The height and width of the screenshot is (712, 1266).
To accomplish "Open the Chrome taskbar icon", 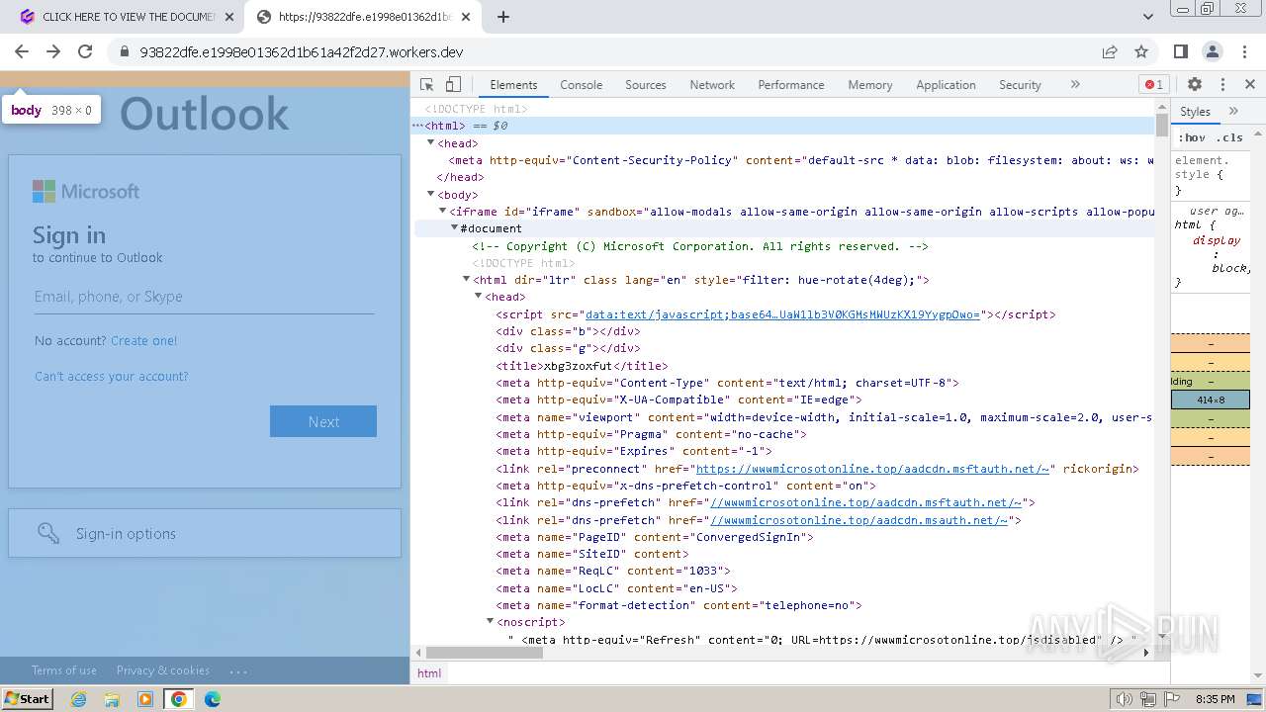I will tap(179, 699).
